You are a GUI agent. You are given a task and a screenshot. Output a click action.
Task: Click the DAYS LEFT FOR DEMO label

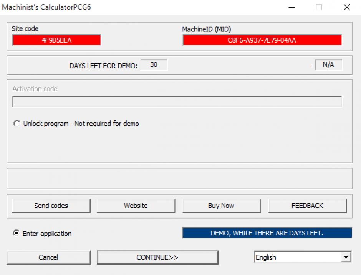103,66
